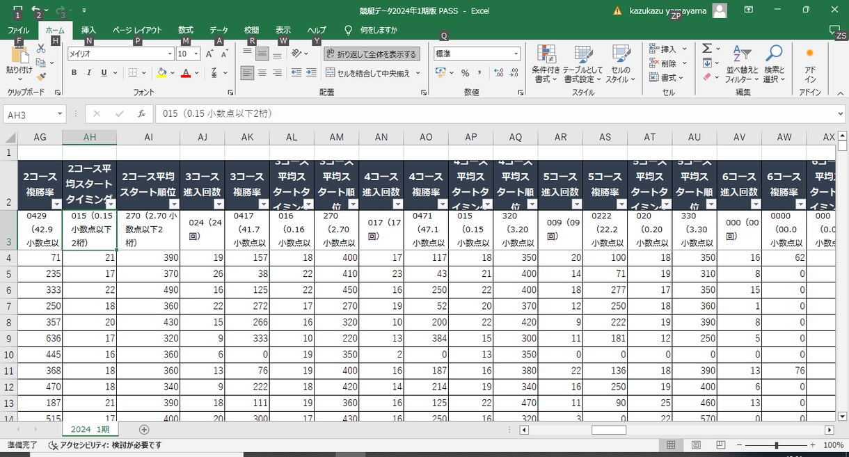This screenshot has height=457, width=849.
Task: Open the データ ribbon tab
Action: tap(219, 30)
